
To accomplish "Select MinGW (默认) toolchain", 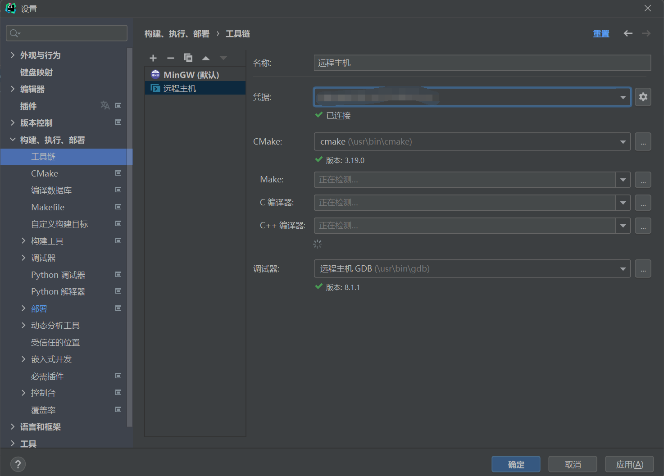I will pyautogui.click(x=195, y=75).
